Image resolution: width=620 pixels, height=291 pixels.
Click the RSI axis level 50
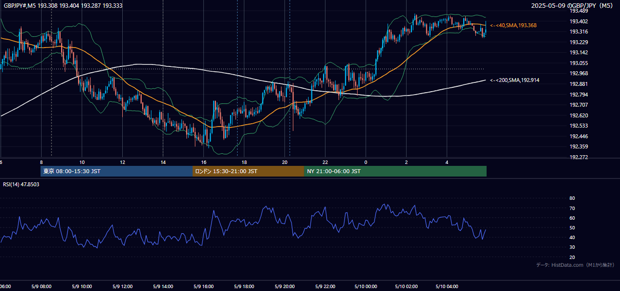click(x=572, y=227)
